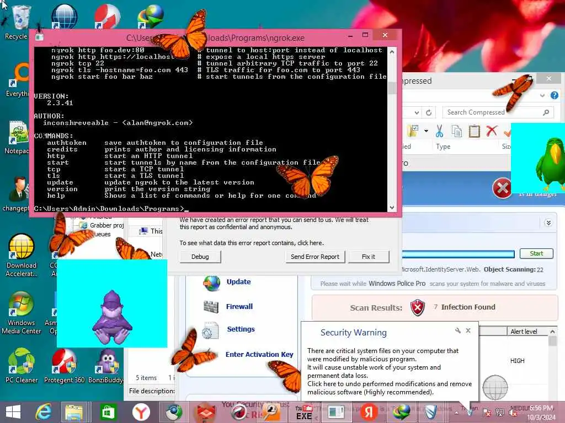Click the Fix it button
The height and width of the screenshot is (423, 565).
(x=368, y=257)
